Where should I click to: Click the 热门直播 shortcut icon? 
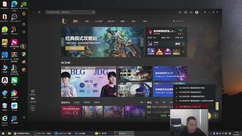pyautogui.click(x=159, y=51)
